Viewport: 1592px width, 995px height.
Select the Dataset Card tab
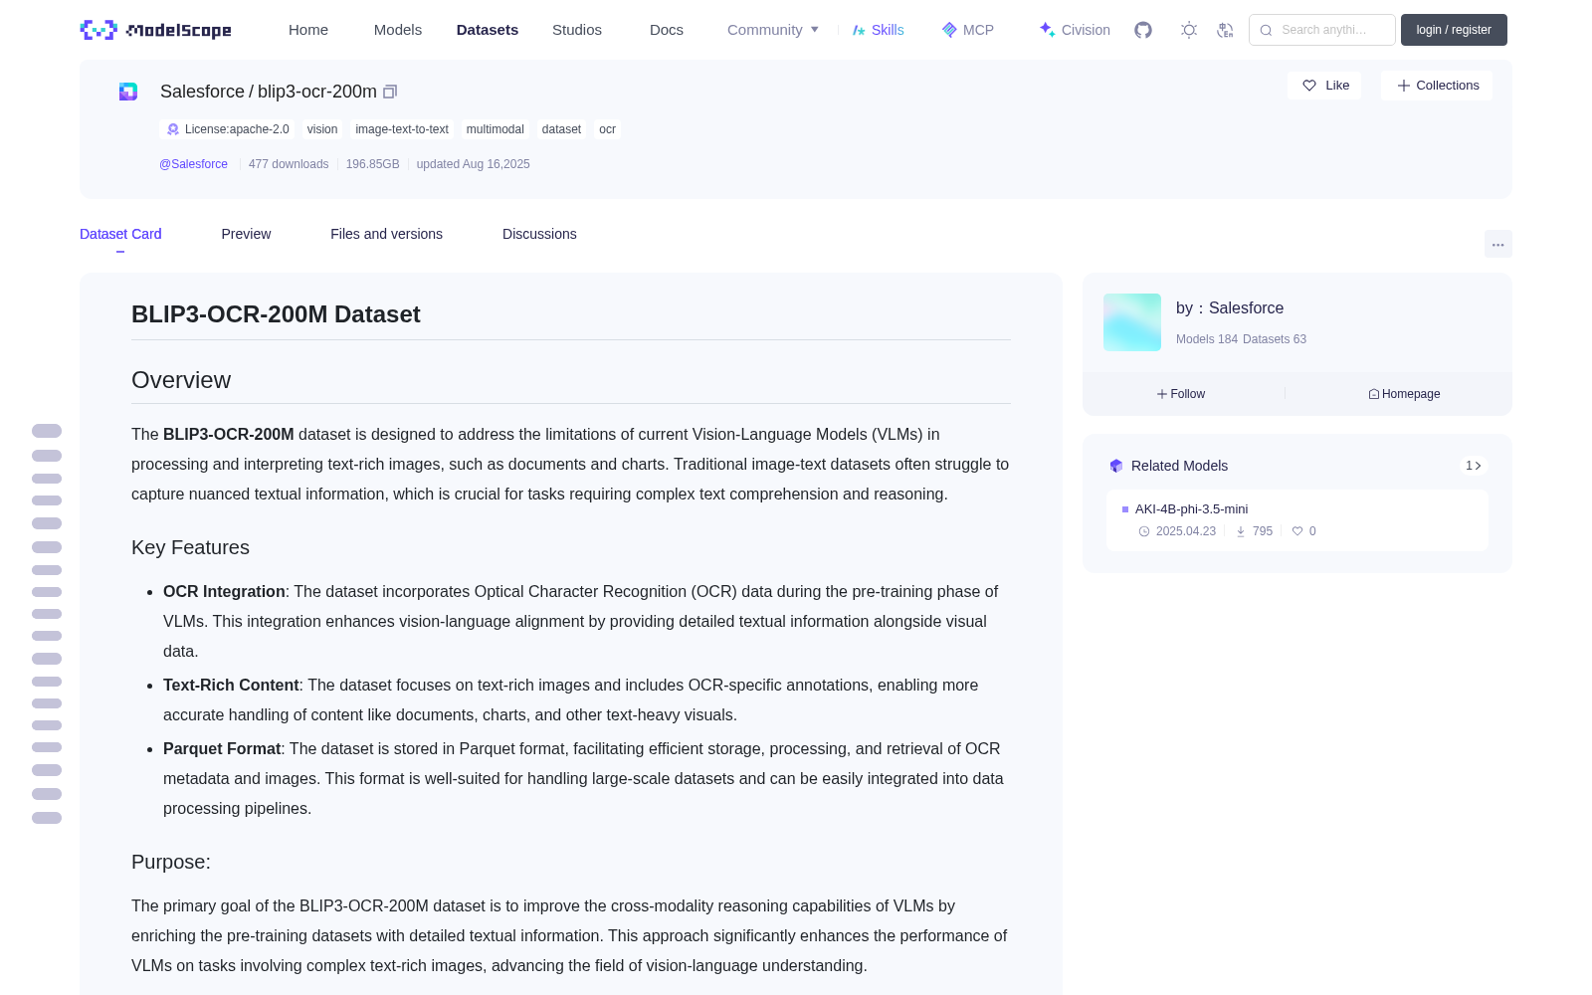click(120, 234)
